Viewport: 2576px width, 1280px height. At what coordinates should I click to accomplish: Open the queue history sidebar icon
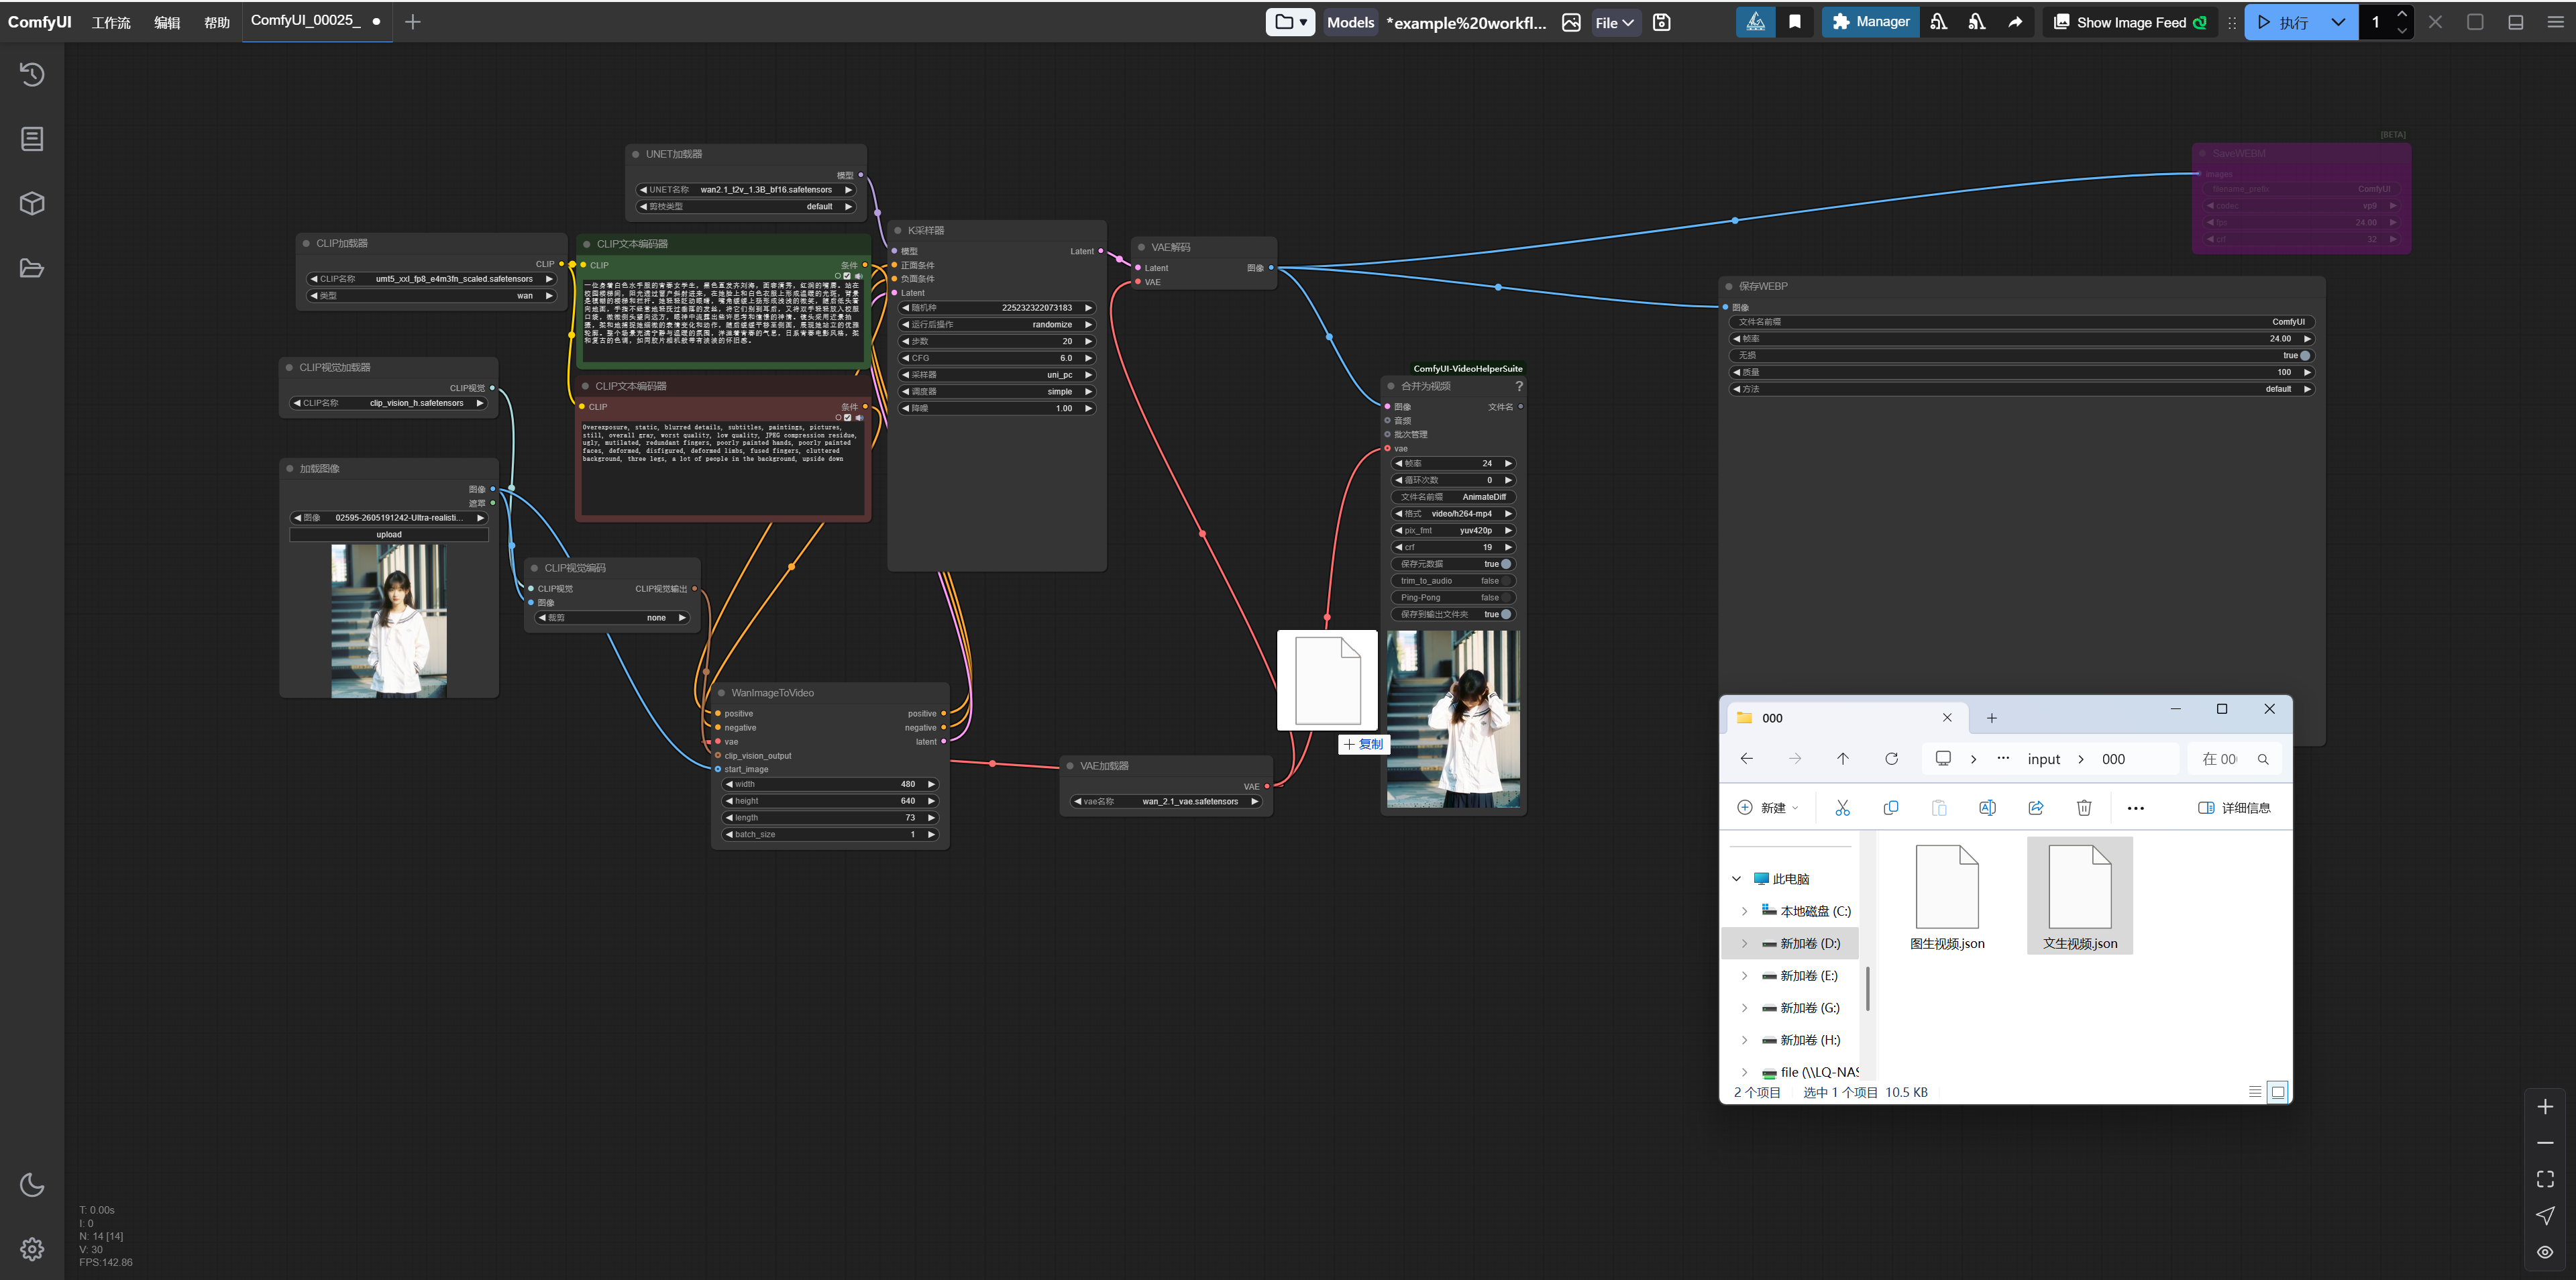pyautogui.click(x=32, y=74)
